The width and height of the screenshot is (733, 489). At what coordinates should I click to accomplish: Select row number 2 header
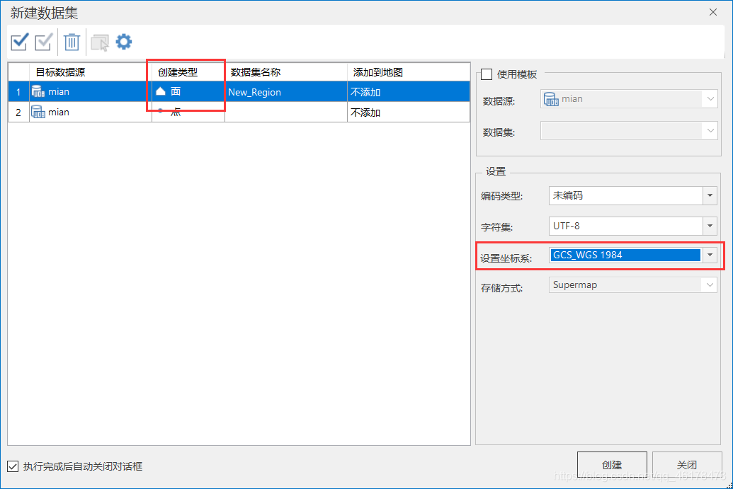[18, 113]
